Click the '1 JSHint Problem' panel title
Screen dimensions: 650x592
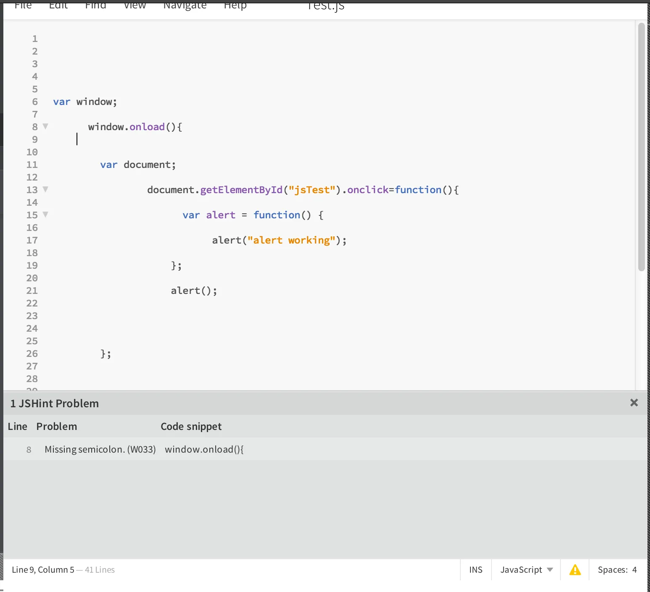click(55, 403)
